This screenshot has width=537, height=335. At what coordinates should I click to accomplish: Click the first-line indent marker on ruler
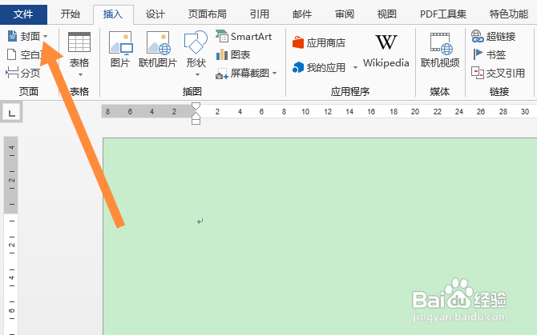pos(196,106)
